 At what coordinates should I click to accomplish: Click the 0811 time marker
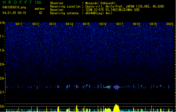click(x=19, y=24)
